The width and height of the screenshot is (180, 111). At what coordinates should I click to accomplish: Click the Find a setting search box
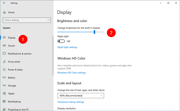point(25,20)
